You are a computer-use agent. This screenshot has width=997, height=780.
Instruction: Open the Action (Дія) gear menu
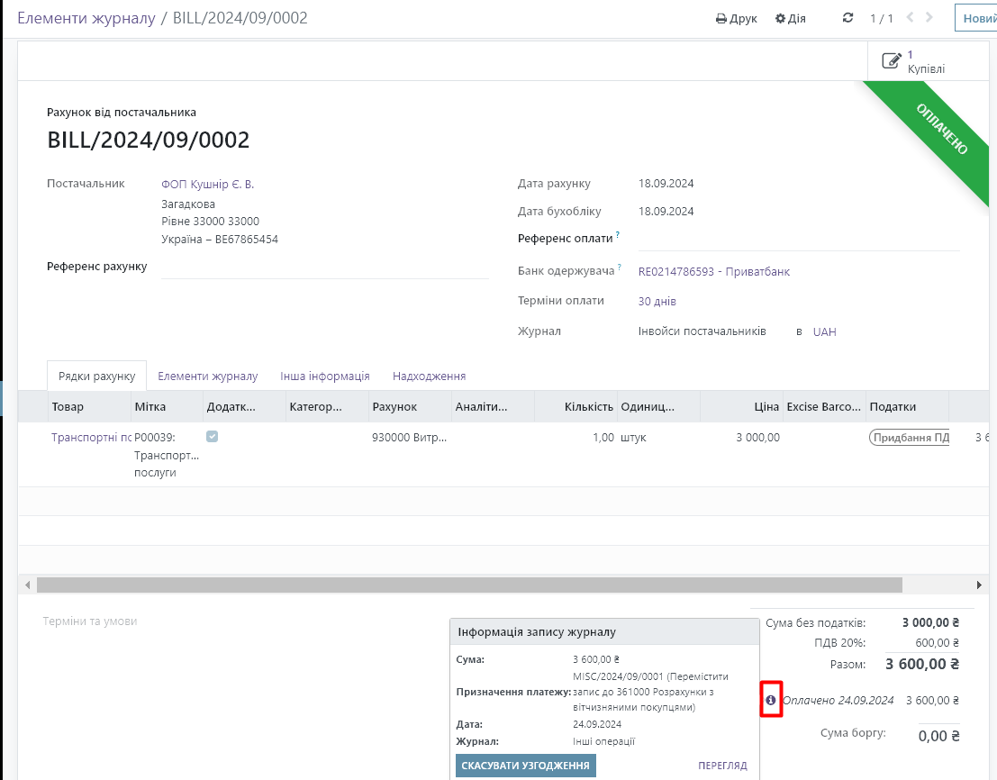(x=790, y=18)
